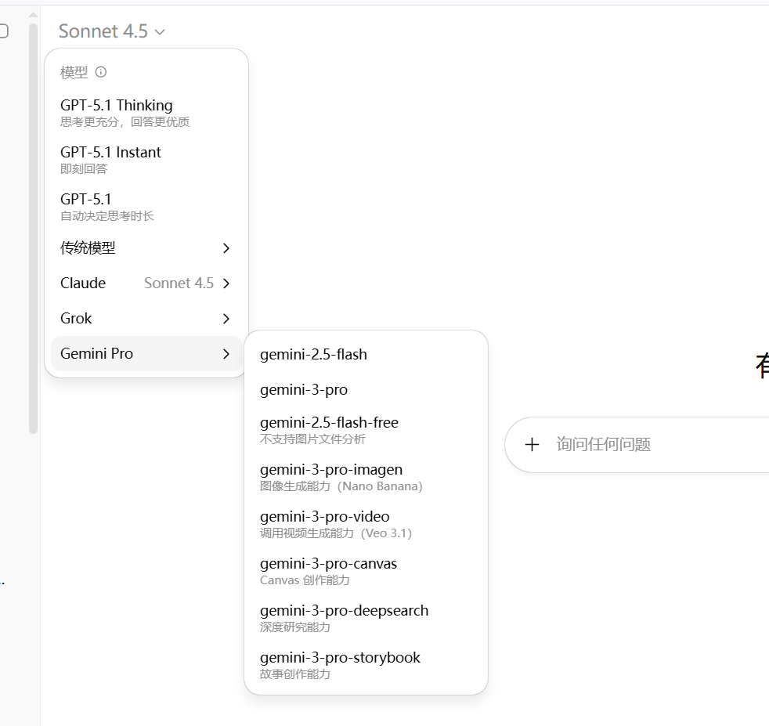Select gemini-3-pro-deepsearch option
The width and height of the screenshot is (769, 726).
click(x=344, y=617)
